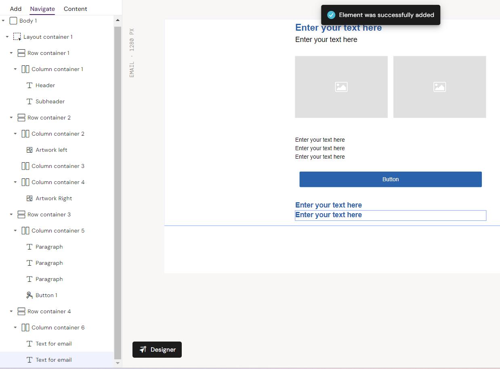The image size is (500, 369).
Task: Collapse Column container 5 node
Action: click(15, 231)
